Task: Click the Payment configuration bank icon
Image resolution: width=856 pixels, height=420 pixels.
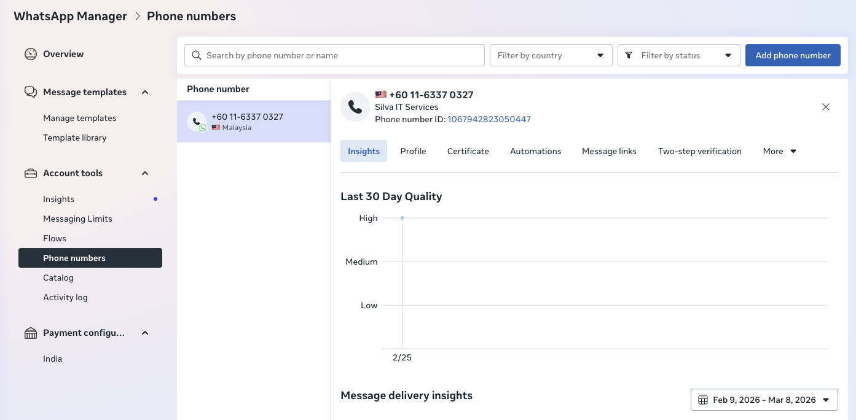Action: [31, 333]
